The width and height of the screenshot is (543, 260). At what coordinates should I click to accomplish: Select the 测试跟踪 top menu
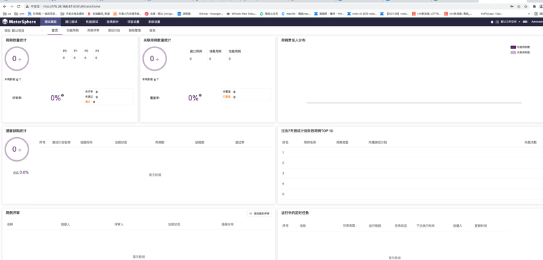(50, 22)
